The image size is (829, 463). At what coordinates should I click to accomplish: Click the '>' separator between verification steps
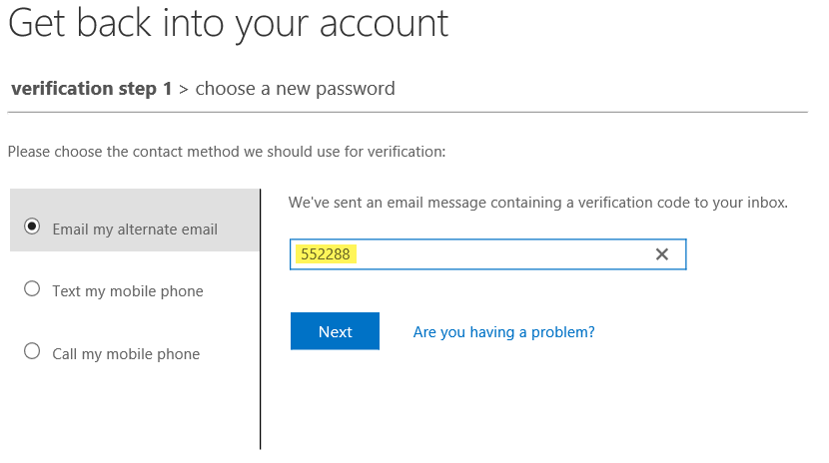click(183, 90)
